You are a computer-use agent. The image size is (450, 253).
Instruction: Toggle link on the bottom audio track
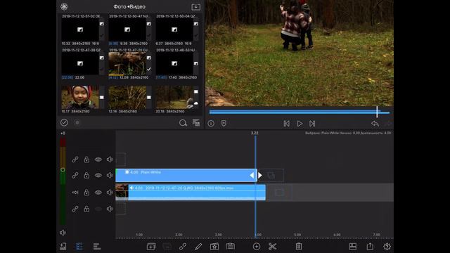(75, 209)
